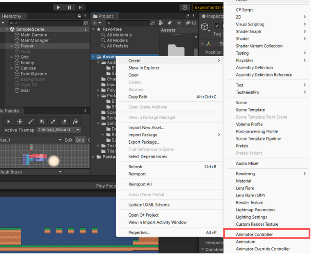
Task: Select Main Camera in the Hierarchy
Action: click(x=33, y=35)
